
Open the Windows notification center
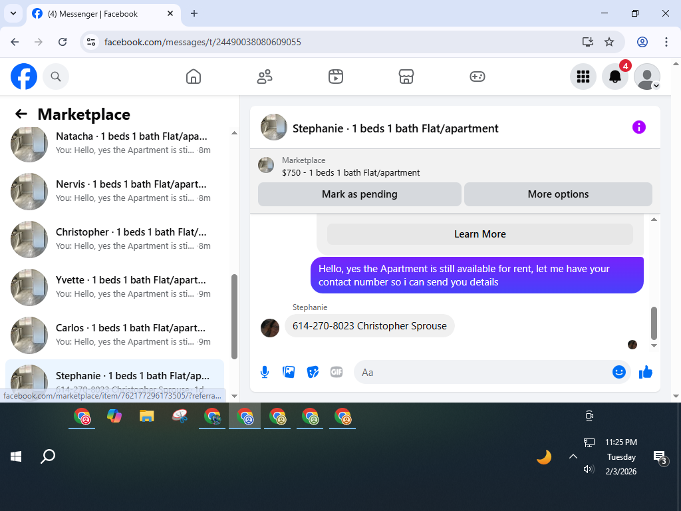point(660,458)
